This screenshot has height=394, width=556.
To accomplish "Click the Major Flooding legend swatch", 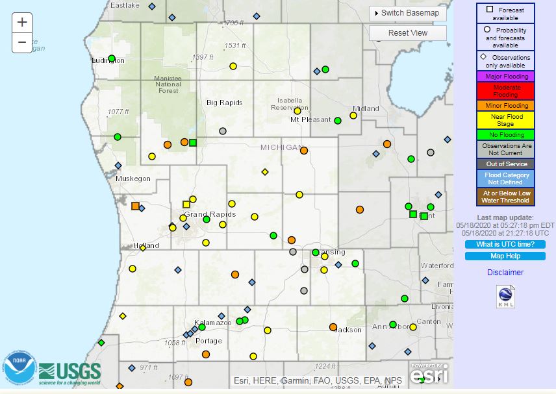I will tap(505, 77).
